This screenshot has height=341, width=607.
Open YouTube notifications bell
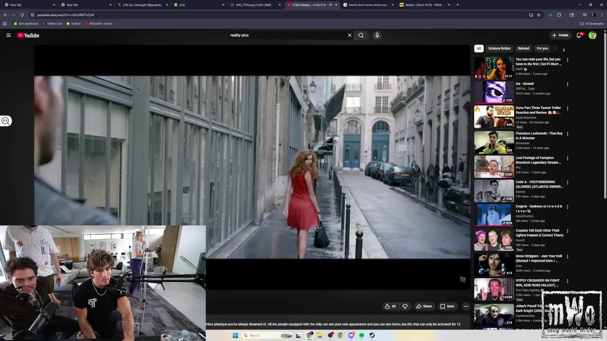tap(579, 35)
